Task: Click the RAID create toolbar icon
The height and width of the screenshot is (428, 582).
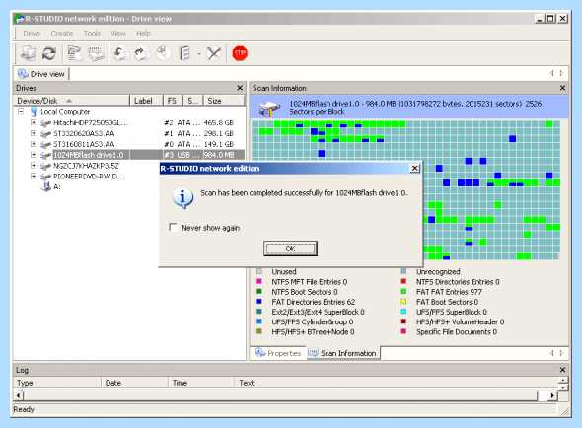Action: 184,53
